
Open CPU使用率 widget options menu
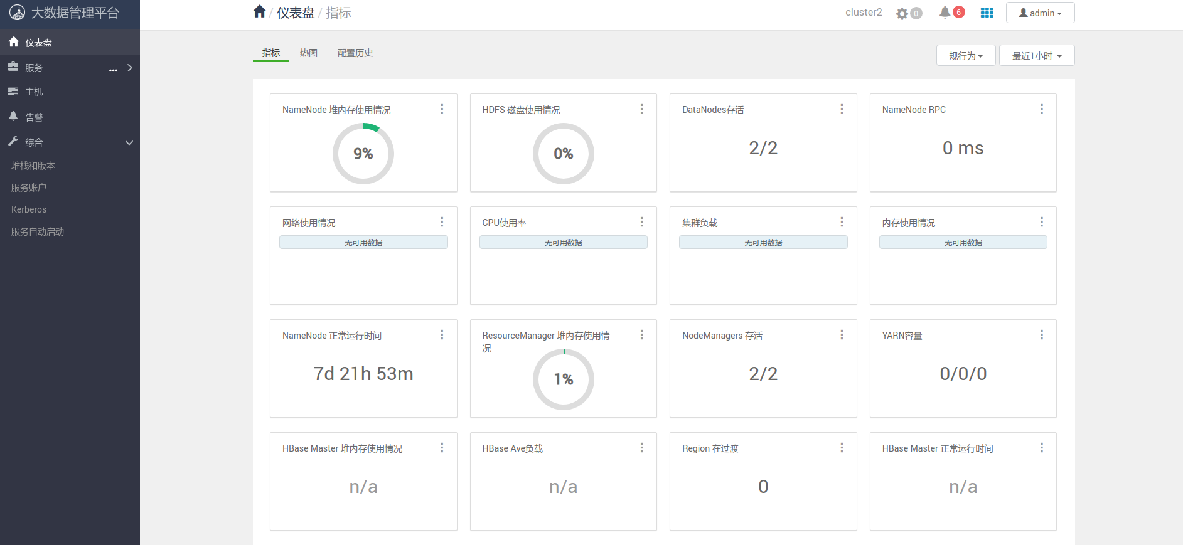coord(641,222)
